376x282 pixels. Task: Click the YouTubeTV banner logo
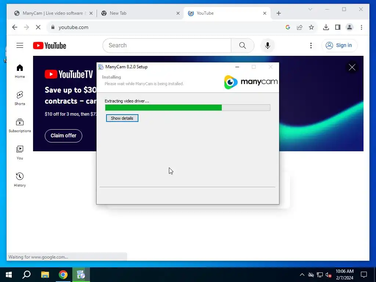click(x=69, y=74)
